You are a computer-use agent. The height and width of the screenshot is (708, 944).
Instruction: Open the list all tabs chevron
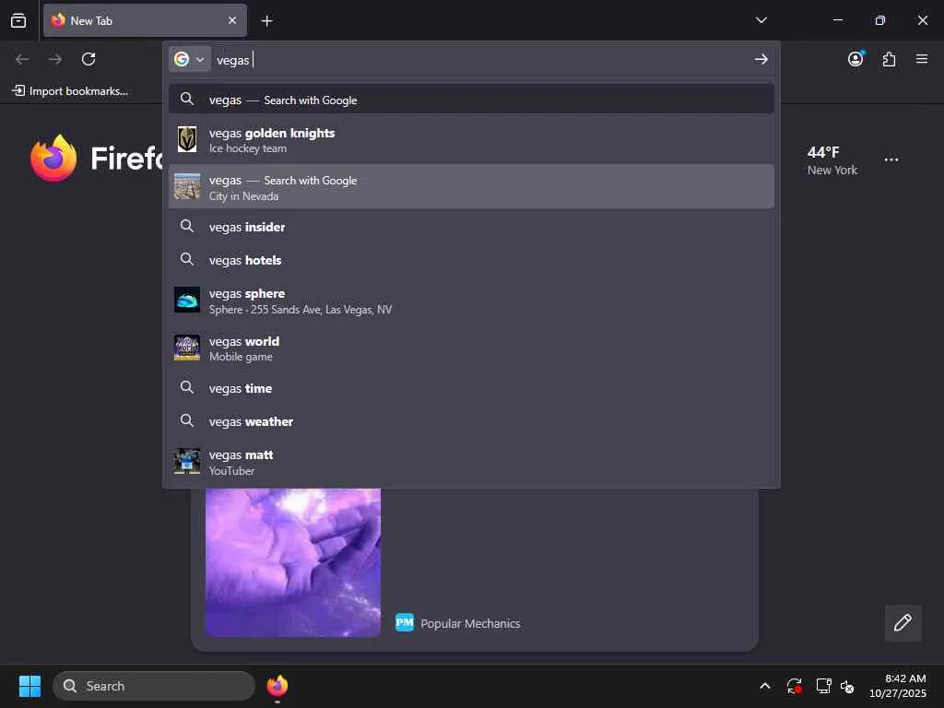coord(761,20)
